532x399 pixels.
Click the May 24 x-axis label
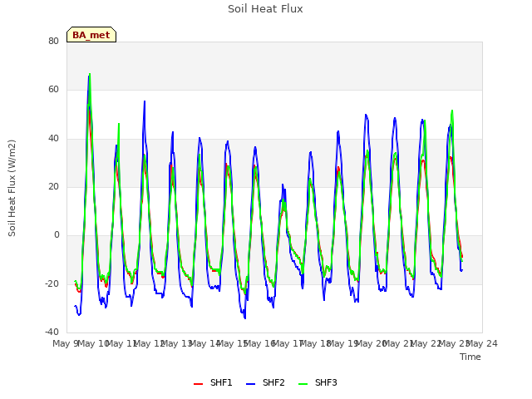click(x=482, y=343)
